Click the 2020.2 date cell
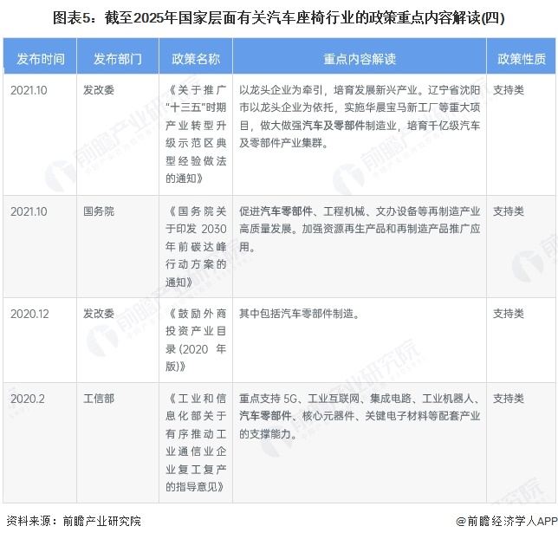 tap(27, 399)
